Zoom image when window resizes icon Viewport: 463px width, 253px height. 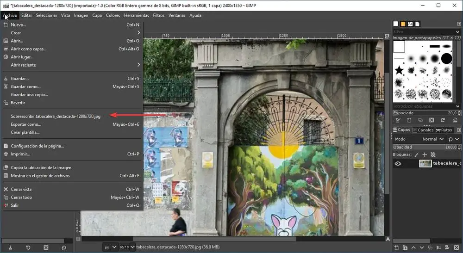tap(387, 36)
